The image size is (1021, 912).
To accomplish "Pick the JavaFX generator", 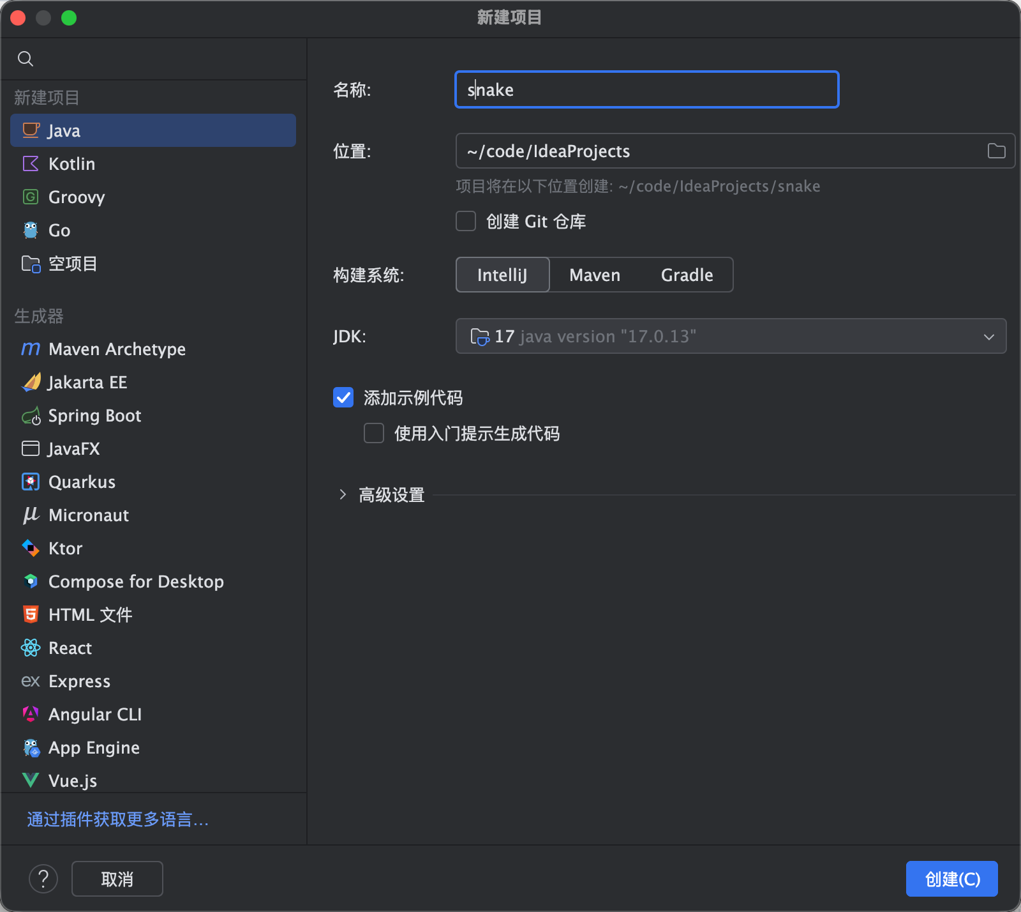I will pyautogui.click(x=153, y=448).
